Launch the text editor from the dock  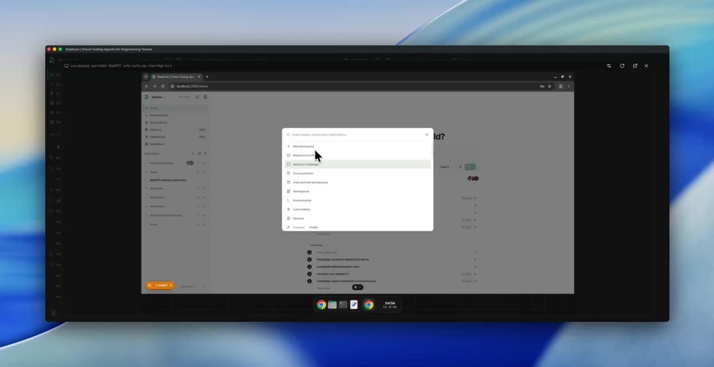pos(354,305)
